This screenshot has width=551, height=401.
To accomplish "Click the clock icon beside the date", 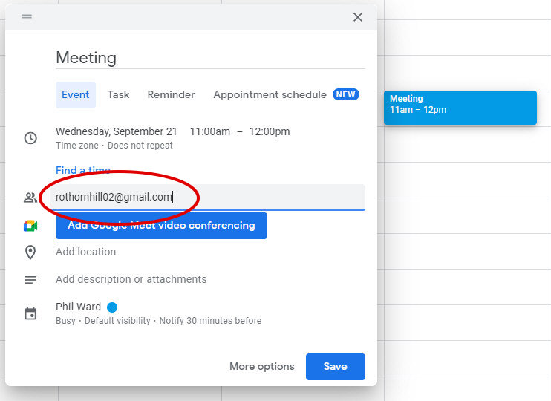I will click(30, 138).
